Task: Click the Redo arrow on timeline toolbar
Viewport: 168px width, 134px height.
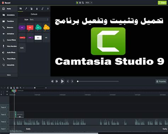Action: [x=5, y=88]
